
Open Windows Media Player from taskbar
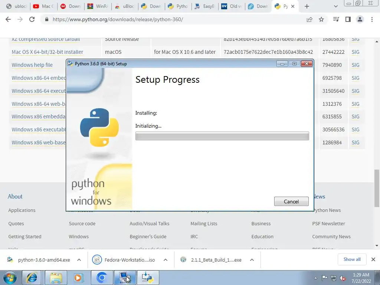point(78,278)
